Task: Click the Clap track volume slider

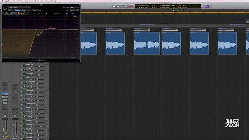Action: (x=40, y=79)
